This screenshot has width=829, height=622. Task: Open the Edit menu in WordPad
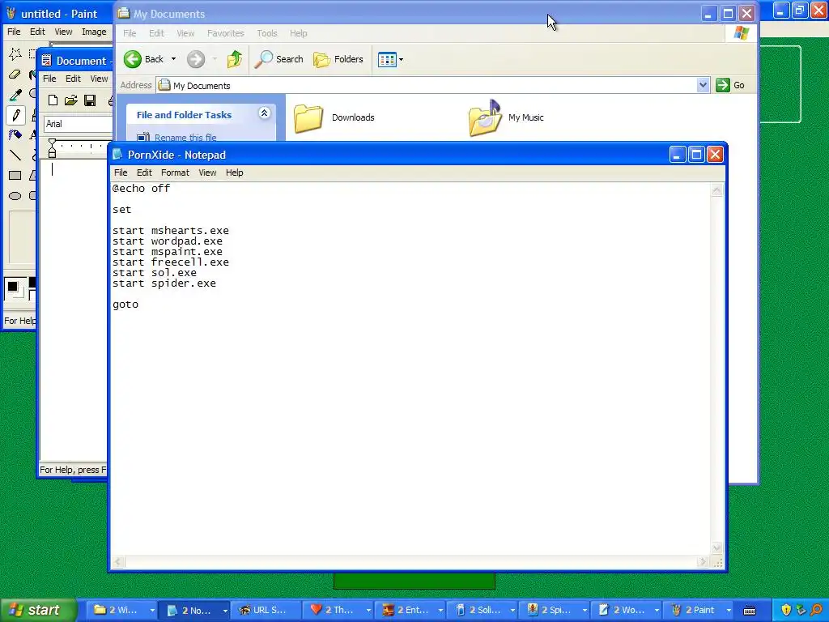tap(73, 79)
